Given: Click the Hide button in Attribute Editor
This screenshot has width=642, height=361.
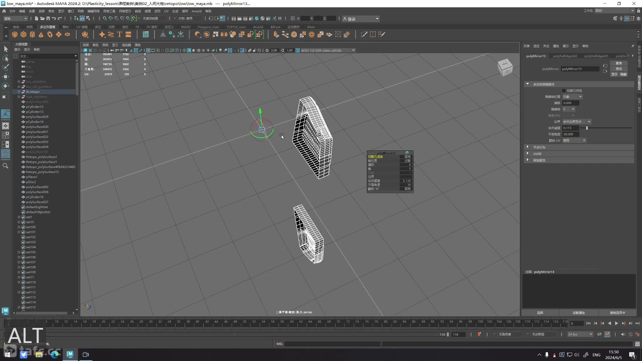Looking at the screenshot, I should [623, 75].
